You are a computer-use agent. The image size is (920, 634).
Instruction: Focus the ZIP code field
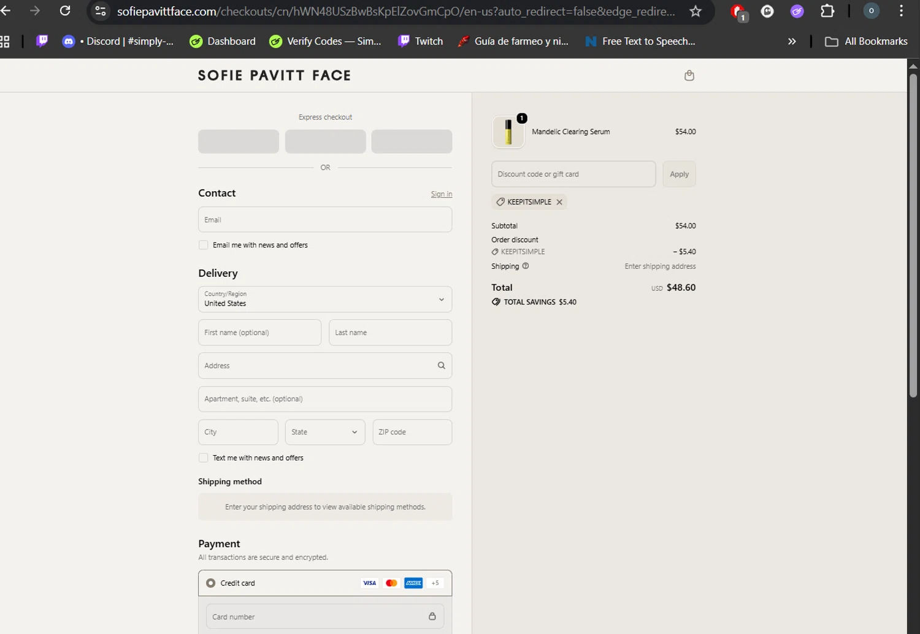click(412, 432)
